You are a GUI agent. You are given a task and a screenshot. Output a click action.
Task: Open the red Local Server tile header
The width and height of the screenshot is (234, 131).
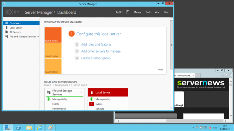[108, 92]
